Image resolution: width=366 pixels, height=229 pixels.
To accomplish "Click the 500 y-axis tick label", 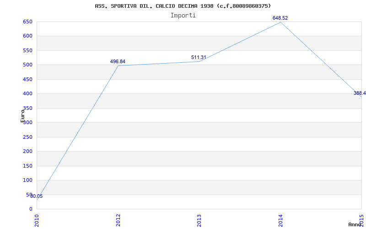I will point(27,65).
